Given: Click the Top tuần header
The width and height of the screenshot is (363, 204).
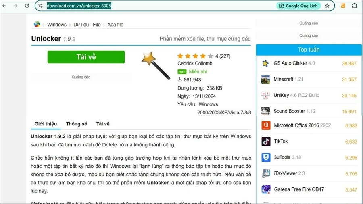Looking at the screenshot, I should (x=309, y=50).
